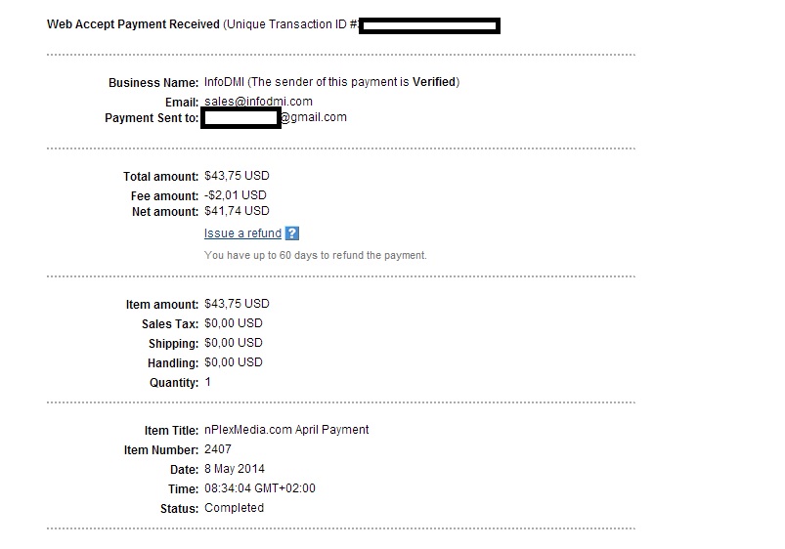The width and height of the screenshot is (785, 549).
Task: Click the sales@infodmi.com email address
Action: 258,101
